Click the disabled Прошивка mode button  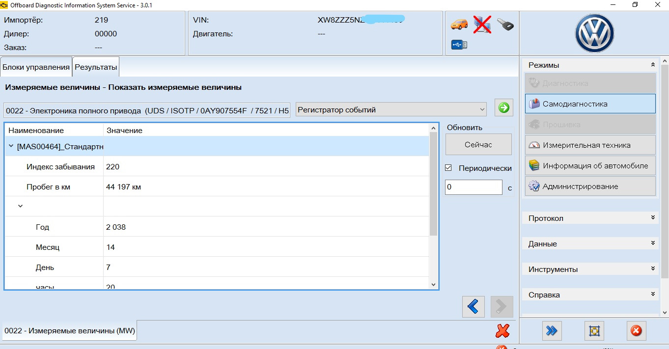[x=590, y=124]
